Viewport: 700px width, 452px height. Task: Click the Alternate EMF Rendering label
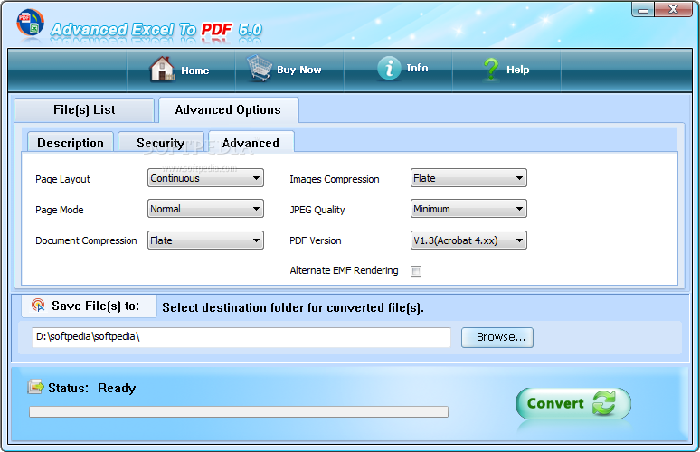[x=344, y=270]
